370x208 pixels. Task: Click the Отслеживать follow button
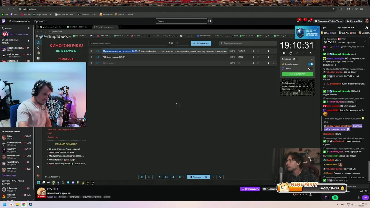pos(250,189)
